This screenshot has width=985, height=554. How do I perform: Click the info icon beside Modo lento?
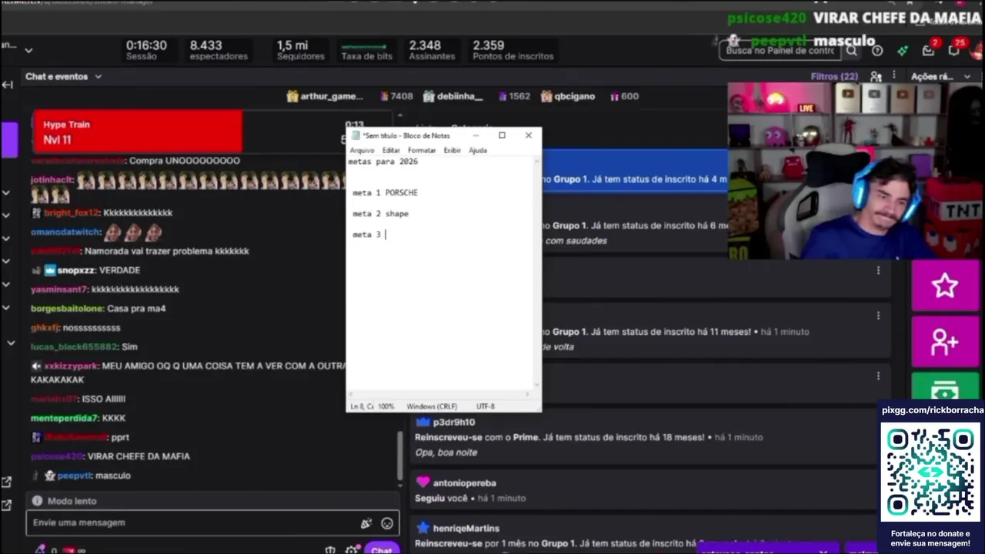point(37,501)
